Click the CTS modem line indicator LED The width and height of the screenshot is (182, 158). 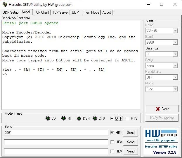point(95,118)
